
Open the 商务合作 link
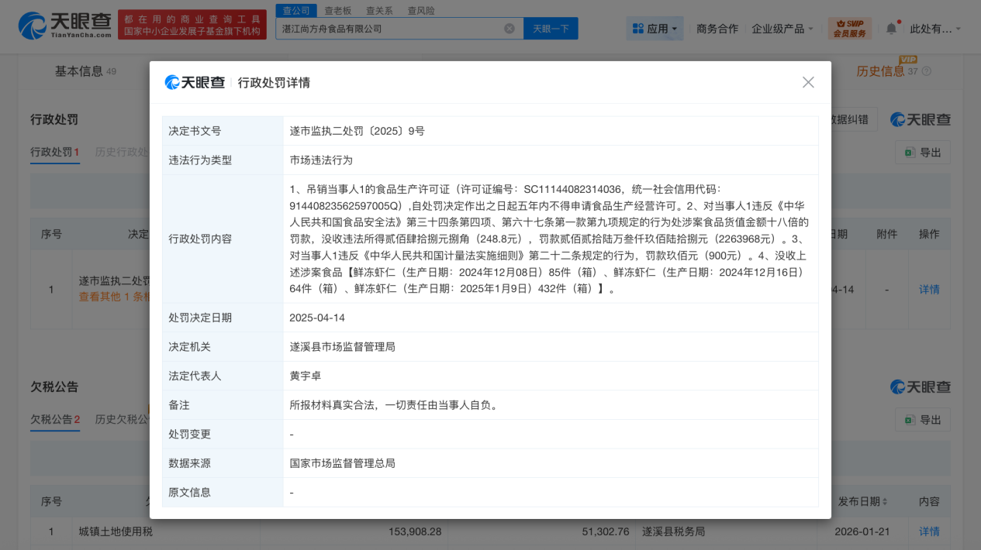(717, 29)
